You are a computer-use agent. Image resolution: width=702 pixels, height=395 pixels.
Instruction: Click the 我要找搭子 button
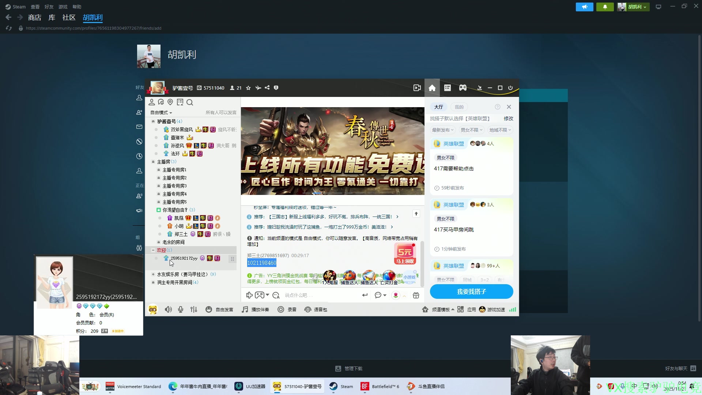click(x=471, y=292)
